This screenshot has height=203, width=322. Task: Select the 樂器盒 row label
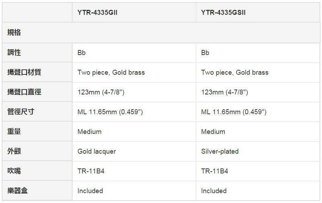coord(17,191)
